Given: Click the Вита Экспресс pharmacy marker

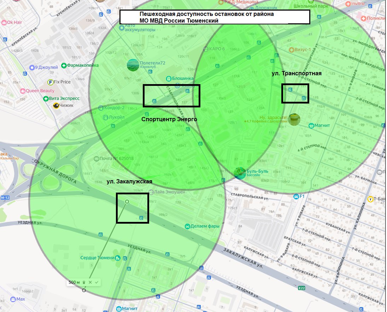Looking at the screenshot, I should pos(46,99).
